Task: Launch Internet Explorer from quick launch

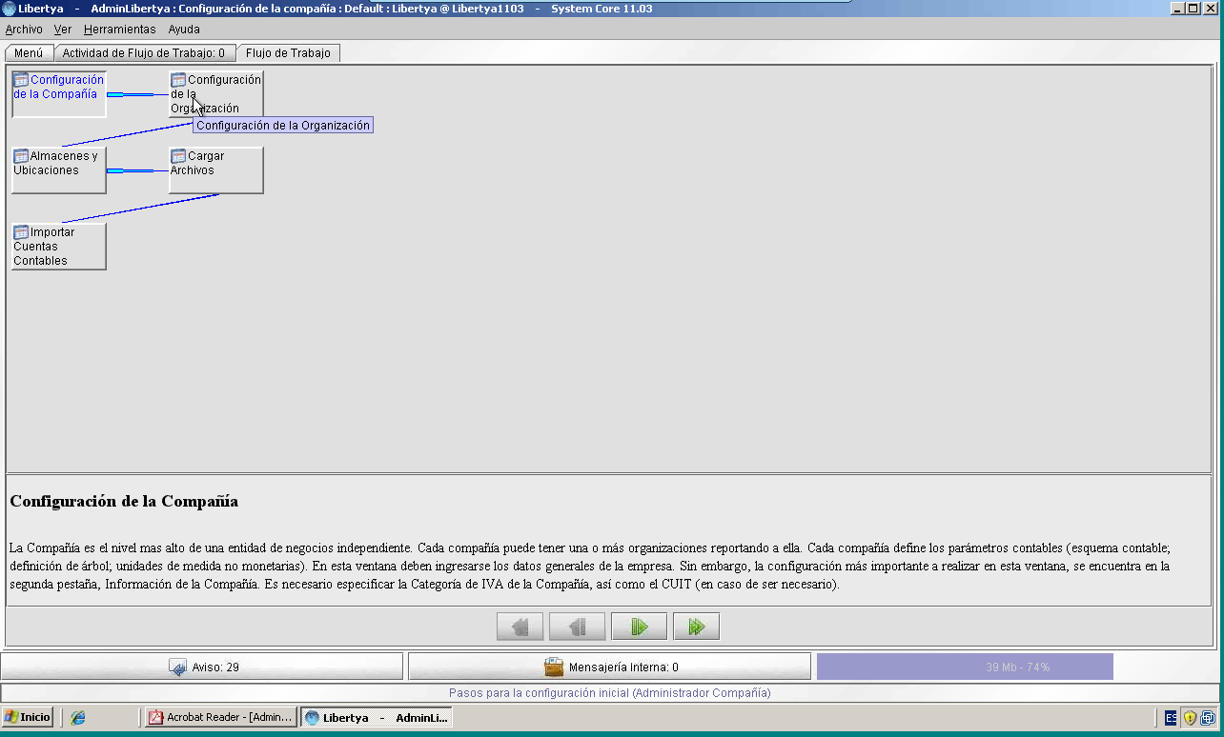Action: pos(78,718)
